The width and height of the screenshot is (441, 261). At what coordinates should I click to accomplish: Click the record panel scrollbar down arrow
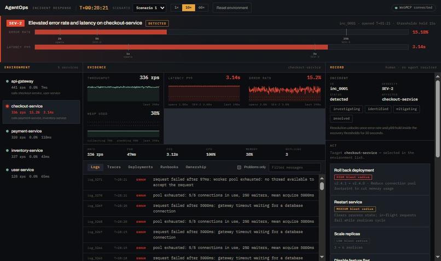(438, 257)
